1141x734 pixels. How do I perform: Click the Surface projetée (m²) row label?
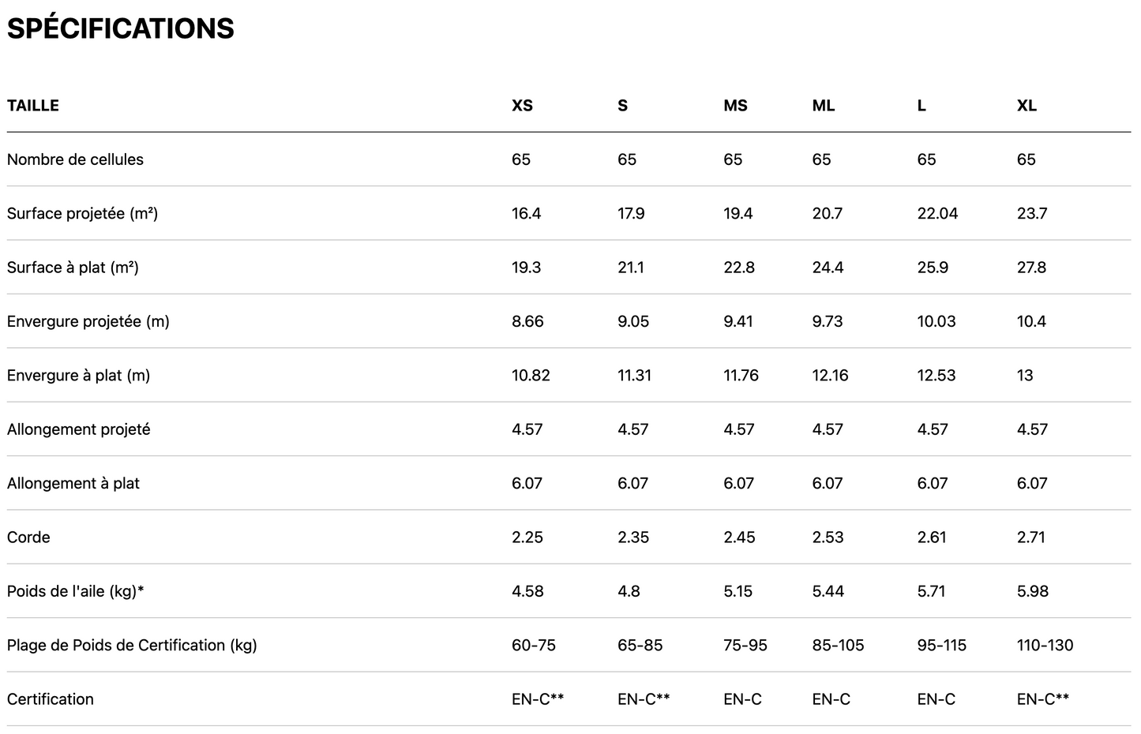82,213
